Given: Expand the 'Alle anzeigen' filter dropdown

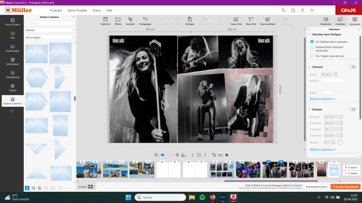Looking at the screenshot, I should [x=50, y=37].
